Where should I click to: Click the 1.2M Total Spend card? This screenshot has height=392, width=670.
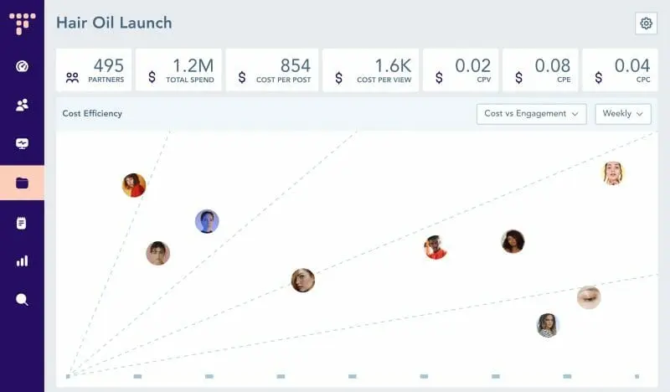pyautogui.click(x=179, y=70)
